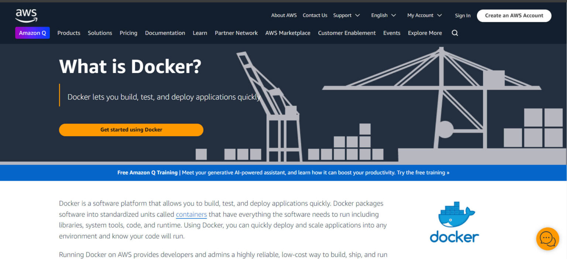Image resolution: width=567 pixels, height=259 pixels.
Task: Select the Products menu item
Action: click(69, 33)
